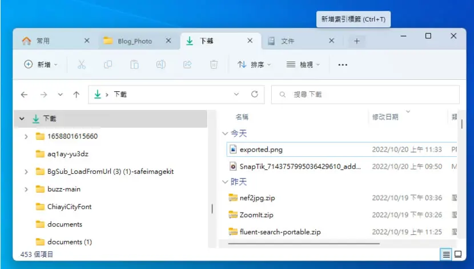Add a new tab with plus button

357,41
